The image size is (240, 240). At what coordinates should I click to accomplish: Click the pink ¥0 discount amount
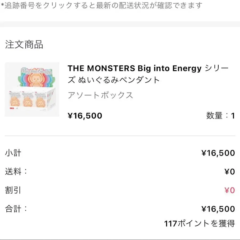point(229,190)
